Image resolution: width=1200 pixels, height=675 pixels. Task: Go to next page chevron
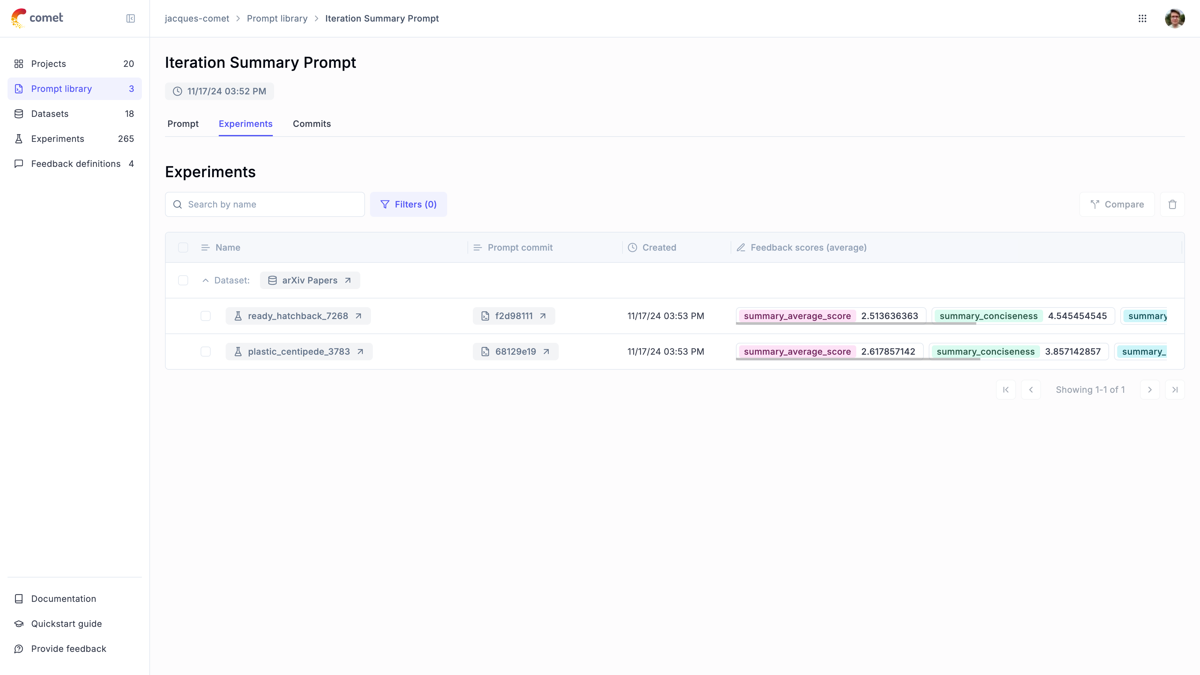point(1150,390)
